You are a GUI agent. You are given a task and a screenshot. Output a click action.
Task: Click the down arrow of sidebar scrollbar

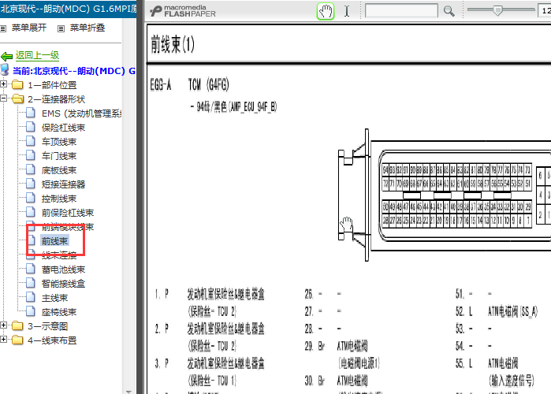point(128,391)
